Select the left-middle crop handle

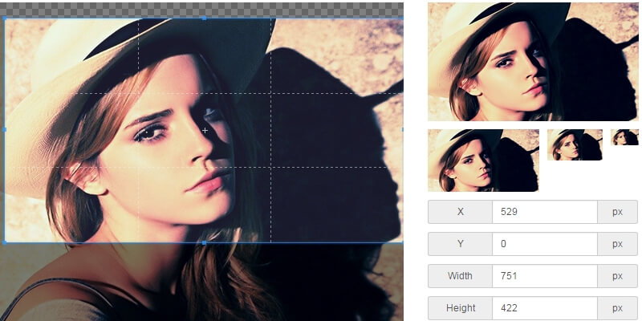click(5, 129)
